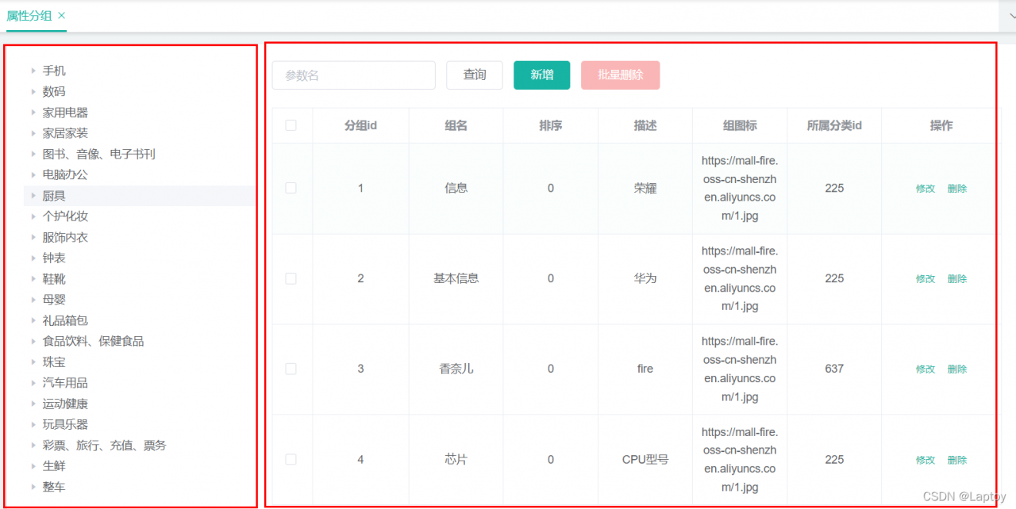Select the 生鲜 tree item
The image size is (1016, 509).
click(x=54, y=466)
